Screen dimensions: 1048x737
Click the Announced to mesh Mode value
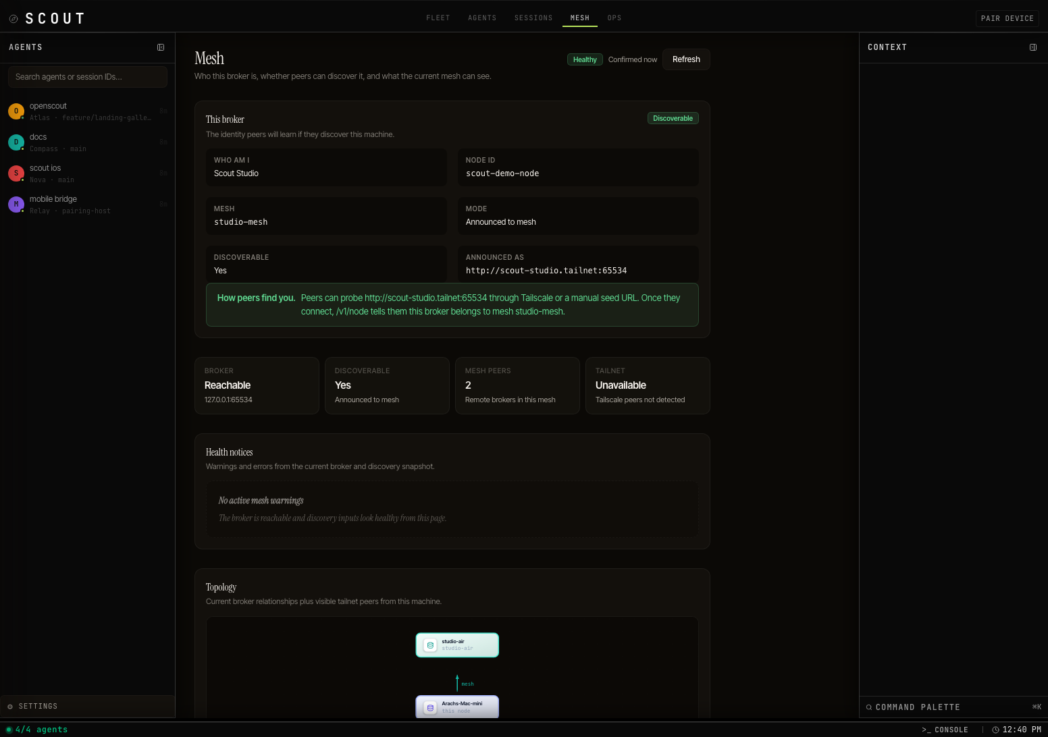[501, 222]
